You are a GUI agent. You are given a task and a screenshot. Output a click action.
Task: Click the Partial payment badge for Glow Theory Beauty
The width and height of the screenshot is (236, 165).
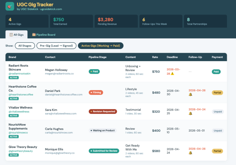(217, 151)
